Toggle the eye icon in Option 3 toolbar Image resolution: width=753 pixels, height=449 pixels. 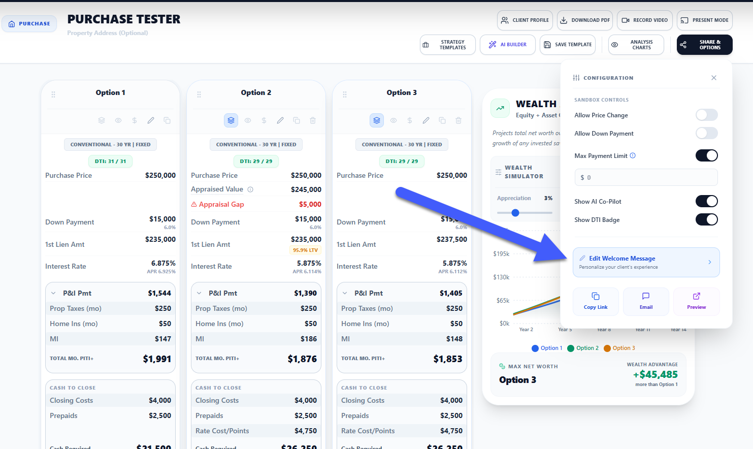point(394,120)
